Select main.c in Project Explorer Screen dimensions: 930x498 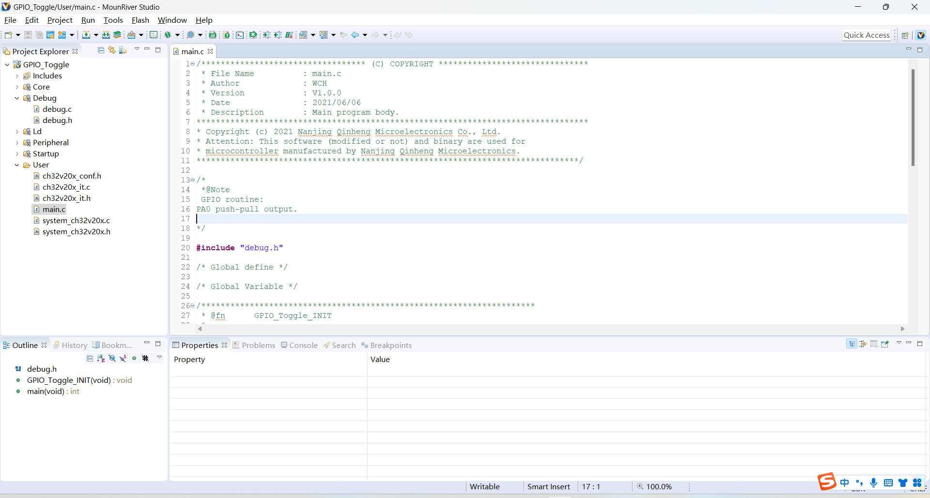pyautogui.click(x=54, y=209)
